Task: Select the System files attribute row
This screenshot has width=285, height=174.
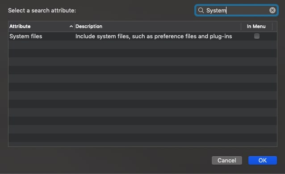Action: click(x=142, y=36)
